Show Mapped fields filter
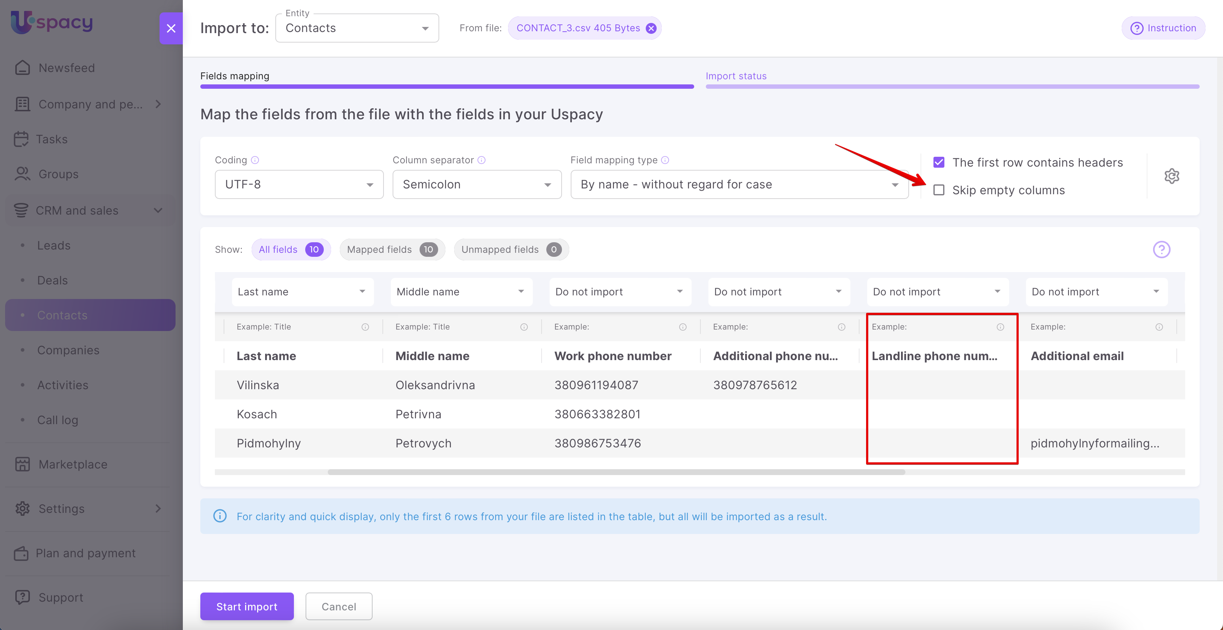 click(392, 250)
